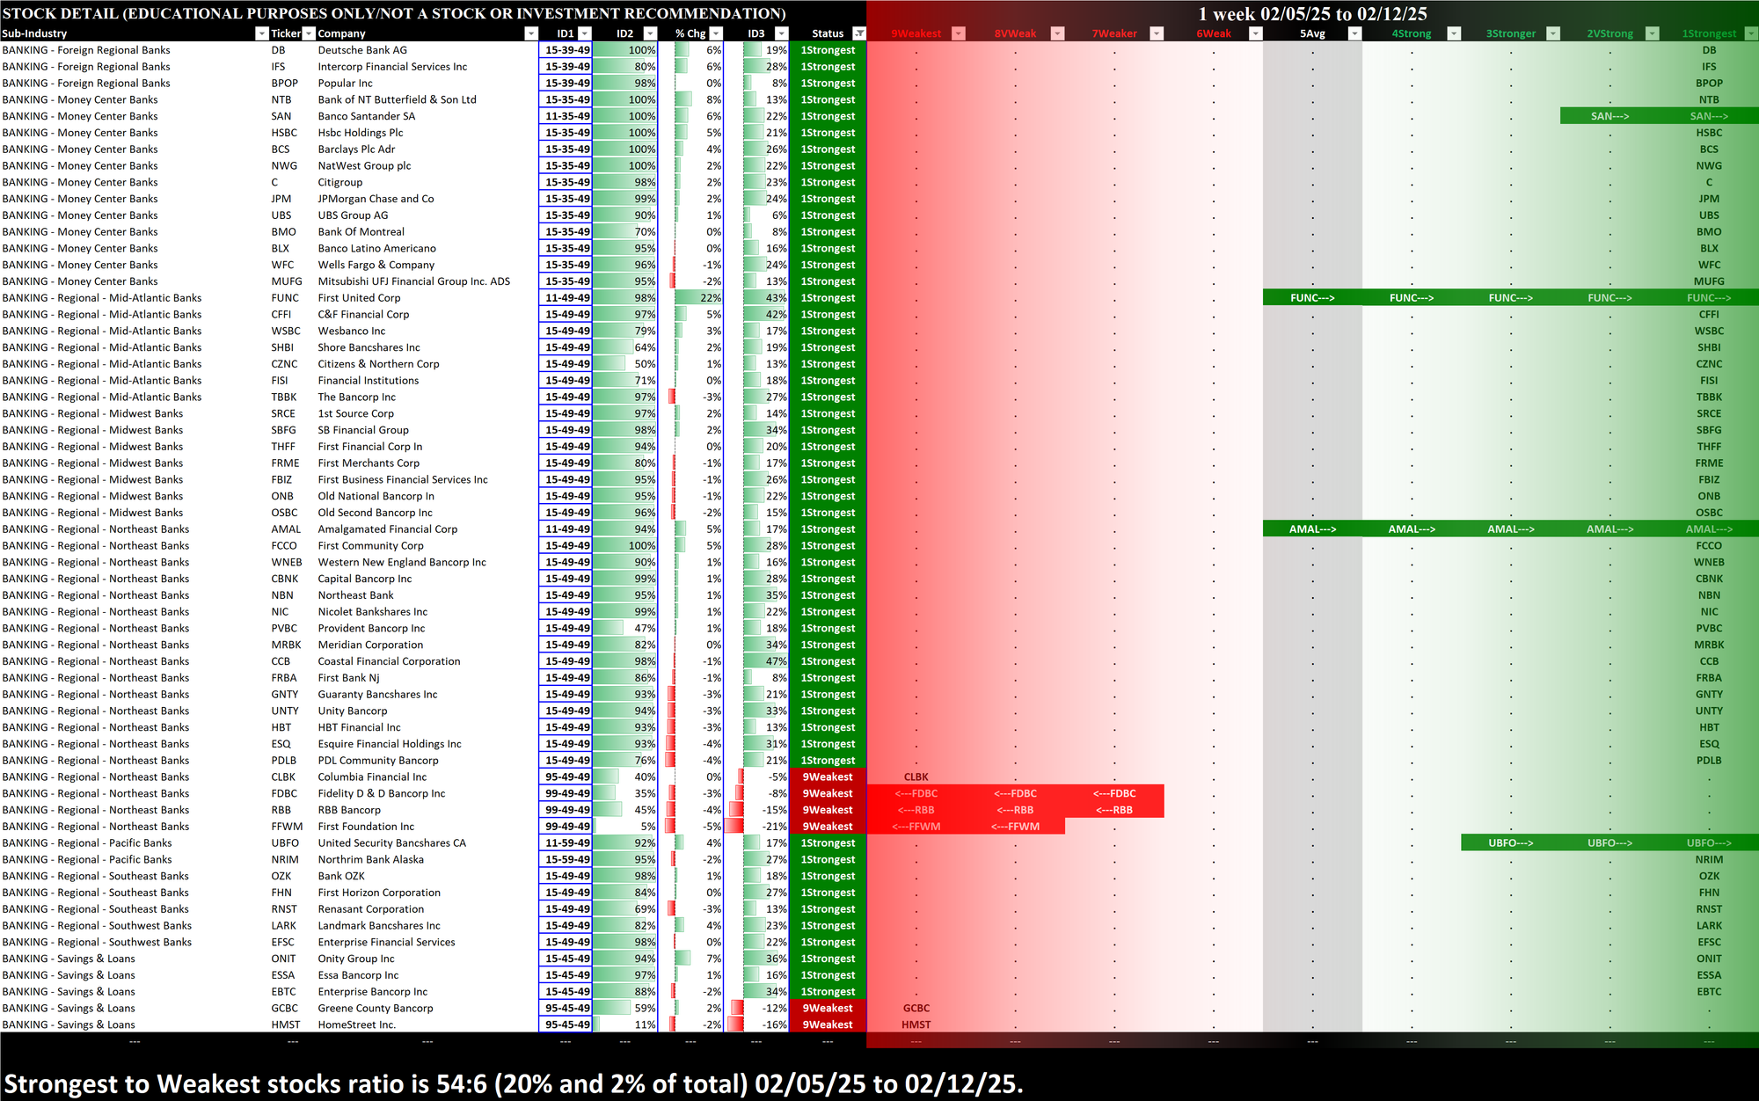
Task: Open the % Chg column filter arrow
Action: [x=716, y=33]
